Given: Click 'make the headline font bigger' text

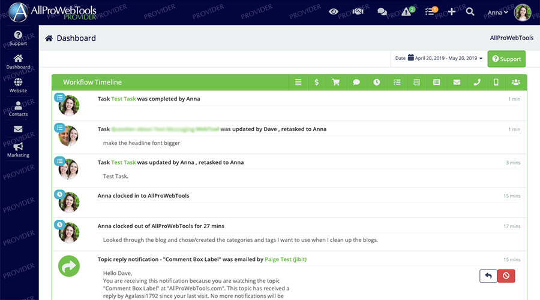Looking at the screenshot, I should (x=142, y=143).
